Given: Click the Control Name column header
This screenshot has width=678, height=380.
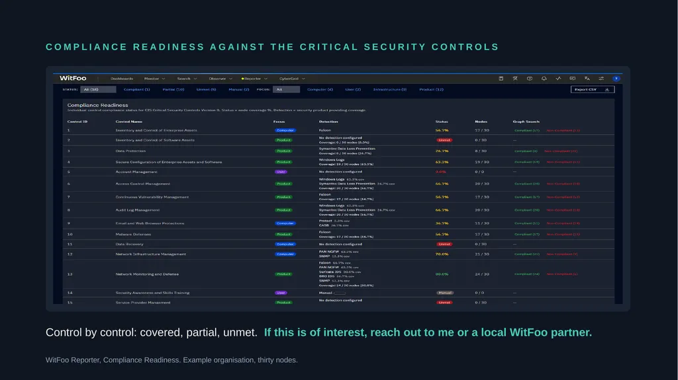Looking at the screenshot, I should pos(129,122).
